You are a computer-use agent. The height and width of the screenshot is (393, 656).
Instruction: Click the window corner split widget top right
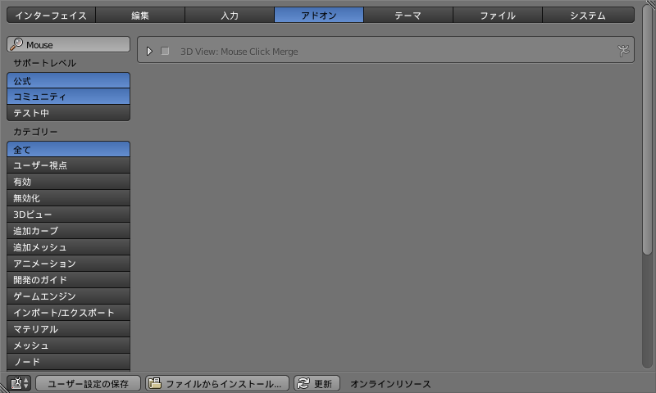[x=650, y=4]
